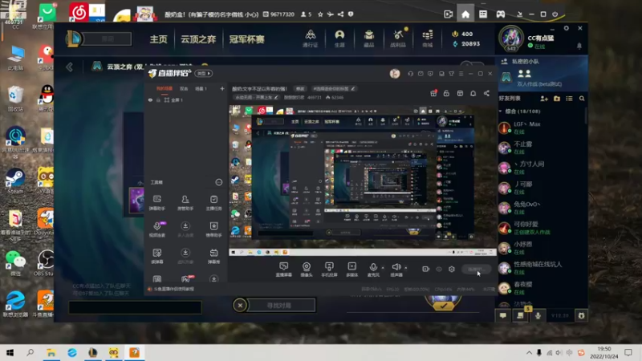
Task: Open streaming settings gear beside start button
Action: click(452, 269)
